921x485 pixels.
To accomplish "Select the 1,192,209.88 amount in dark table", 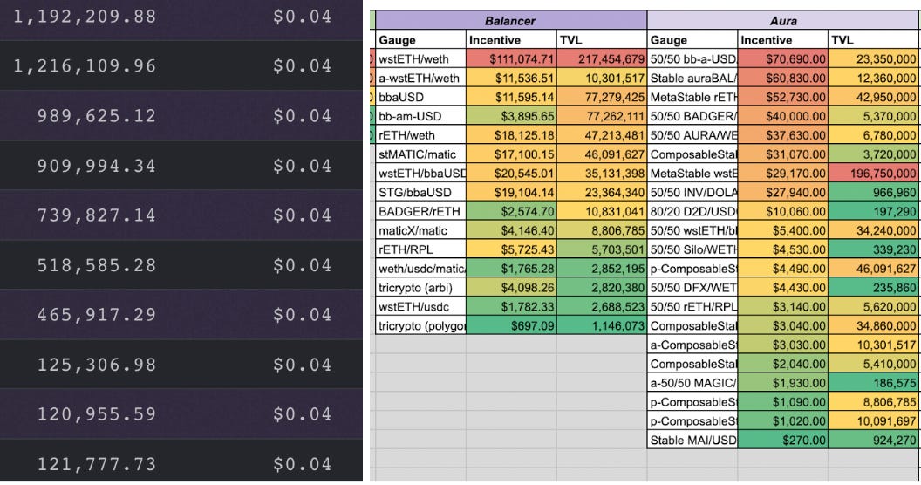I will (85, 17).
